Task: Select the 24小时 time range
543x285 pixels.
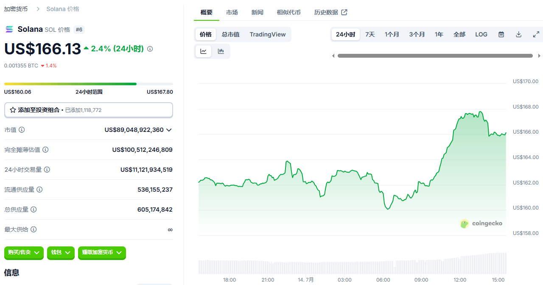Action: point(346,34)
